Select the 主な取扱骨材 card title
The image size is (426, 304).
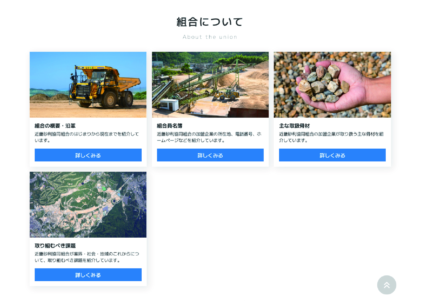(x=294, y=126)
